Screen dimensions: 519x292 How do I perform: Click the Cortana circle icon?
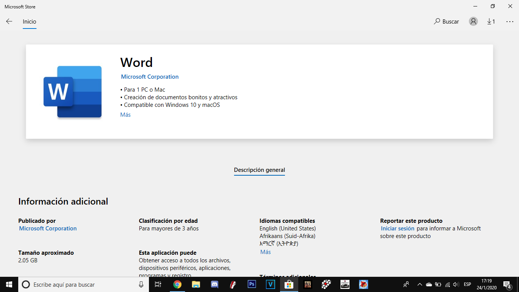pos(26,284)
